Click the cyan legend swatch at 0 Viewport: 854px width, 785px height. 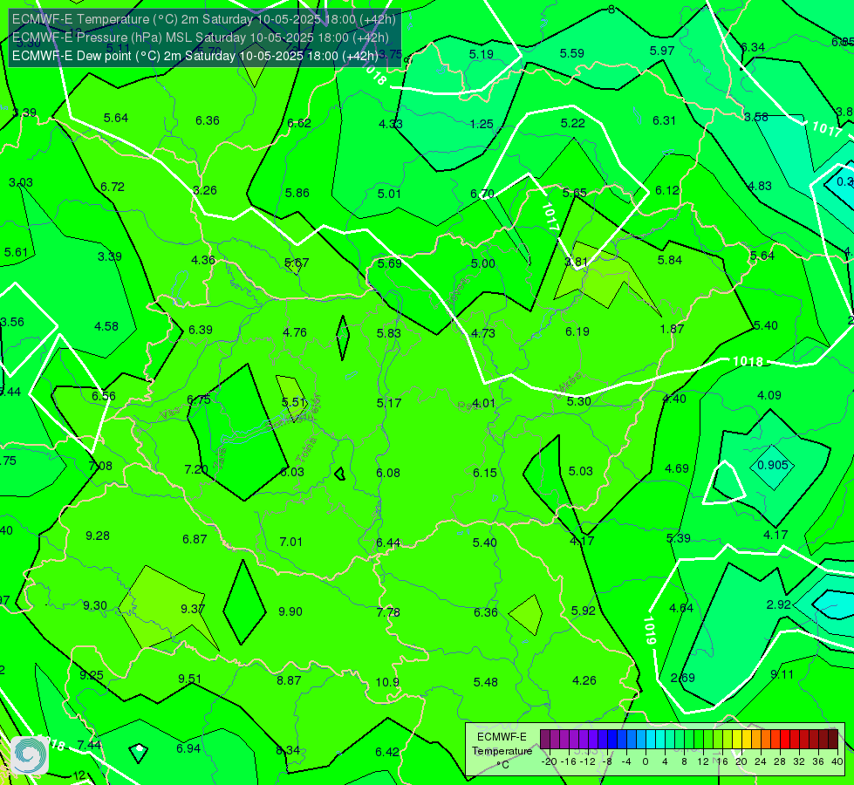(650, 740)
